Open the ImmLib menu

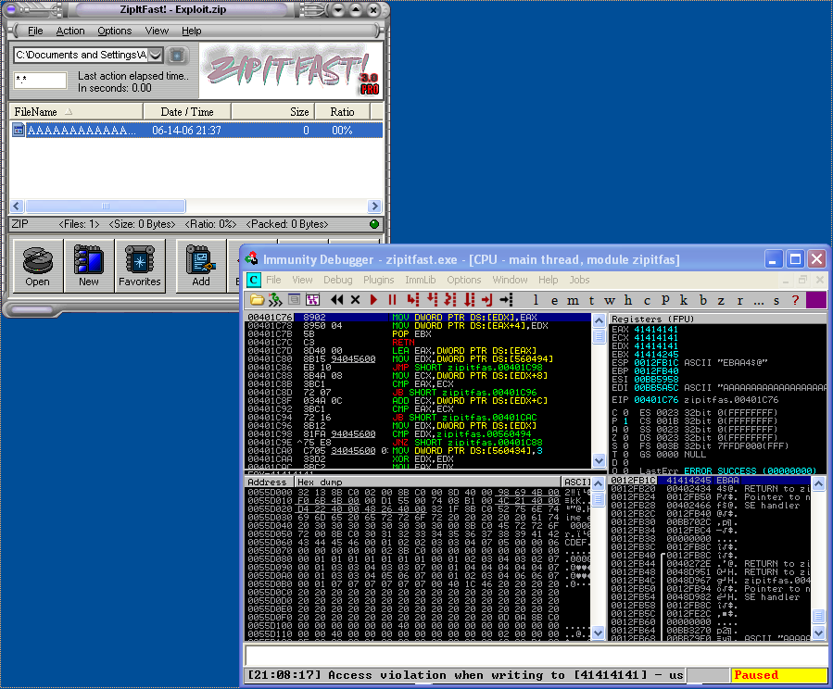[x=421, y=280]
